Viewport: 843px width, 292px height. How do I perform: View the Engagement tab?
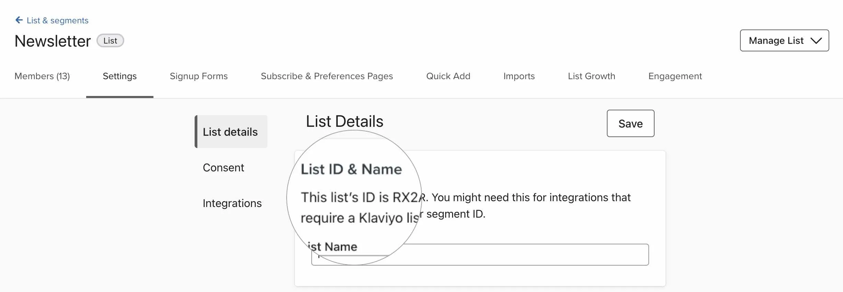point(674,76)
